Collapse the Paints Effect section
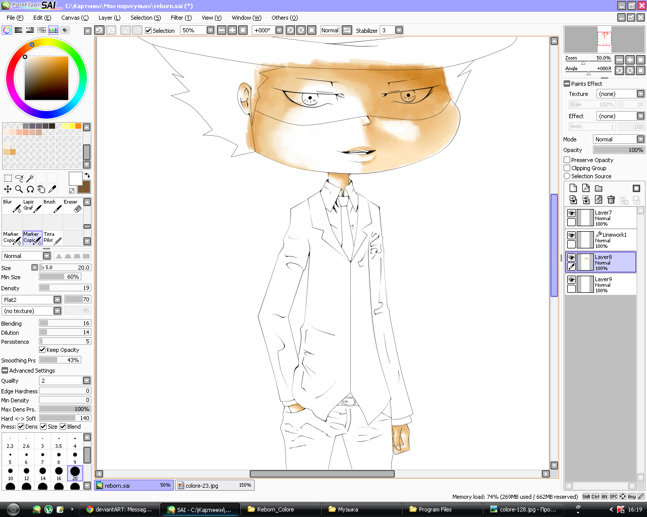The width and height of the screenshot is (647, 517). (x=567, y=84)
